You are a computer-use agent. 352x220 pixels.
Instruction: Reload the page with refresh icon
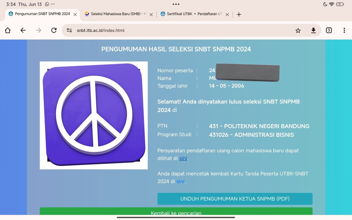[x=54, y=31]
